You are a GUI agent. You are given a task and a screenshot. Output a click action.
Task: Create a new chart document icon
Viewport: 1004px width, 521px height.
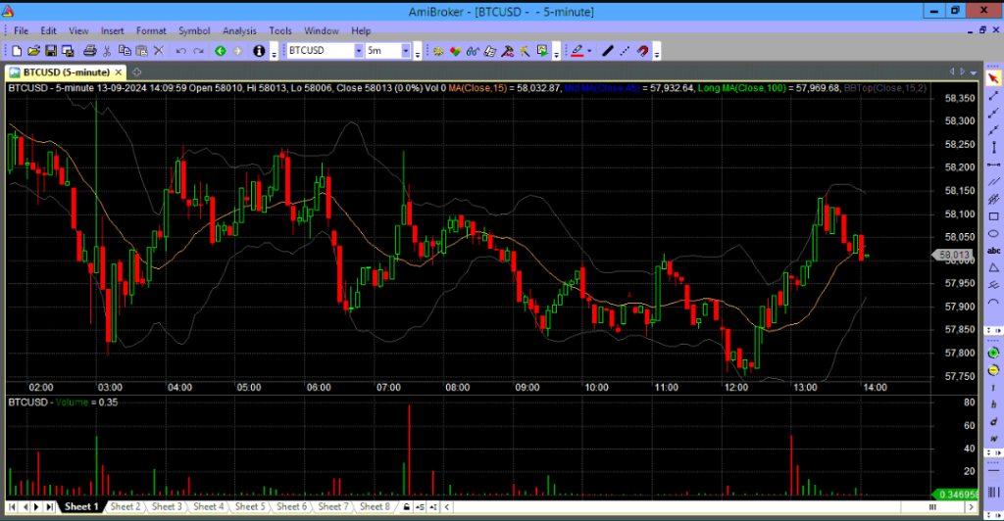tap(17, 51)
